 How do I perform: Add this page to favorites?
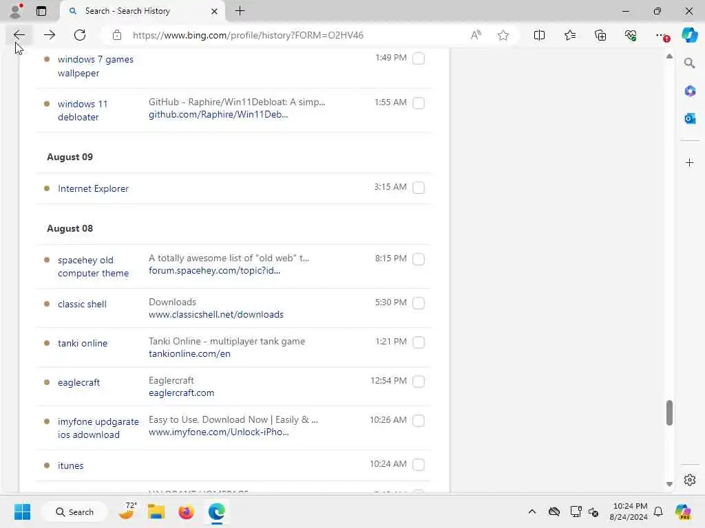click(503, 35)
